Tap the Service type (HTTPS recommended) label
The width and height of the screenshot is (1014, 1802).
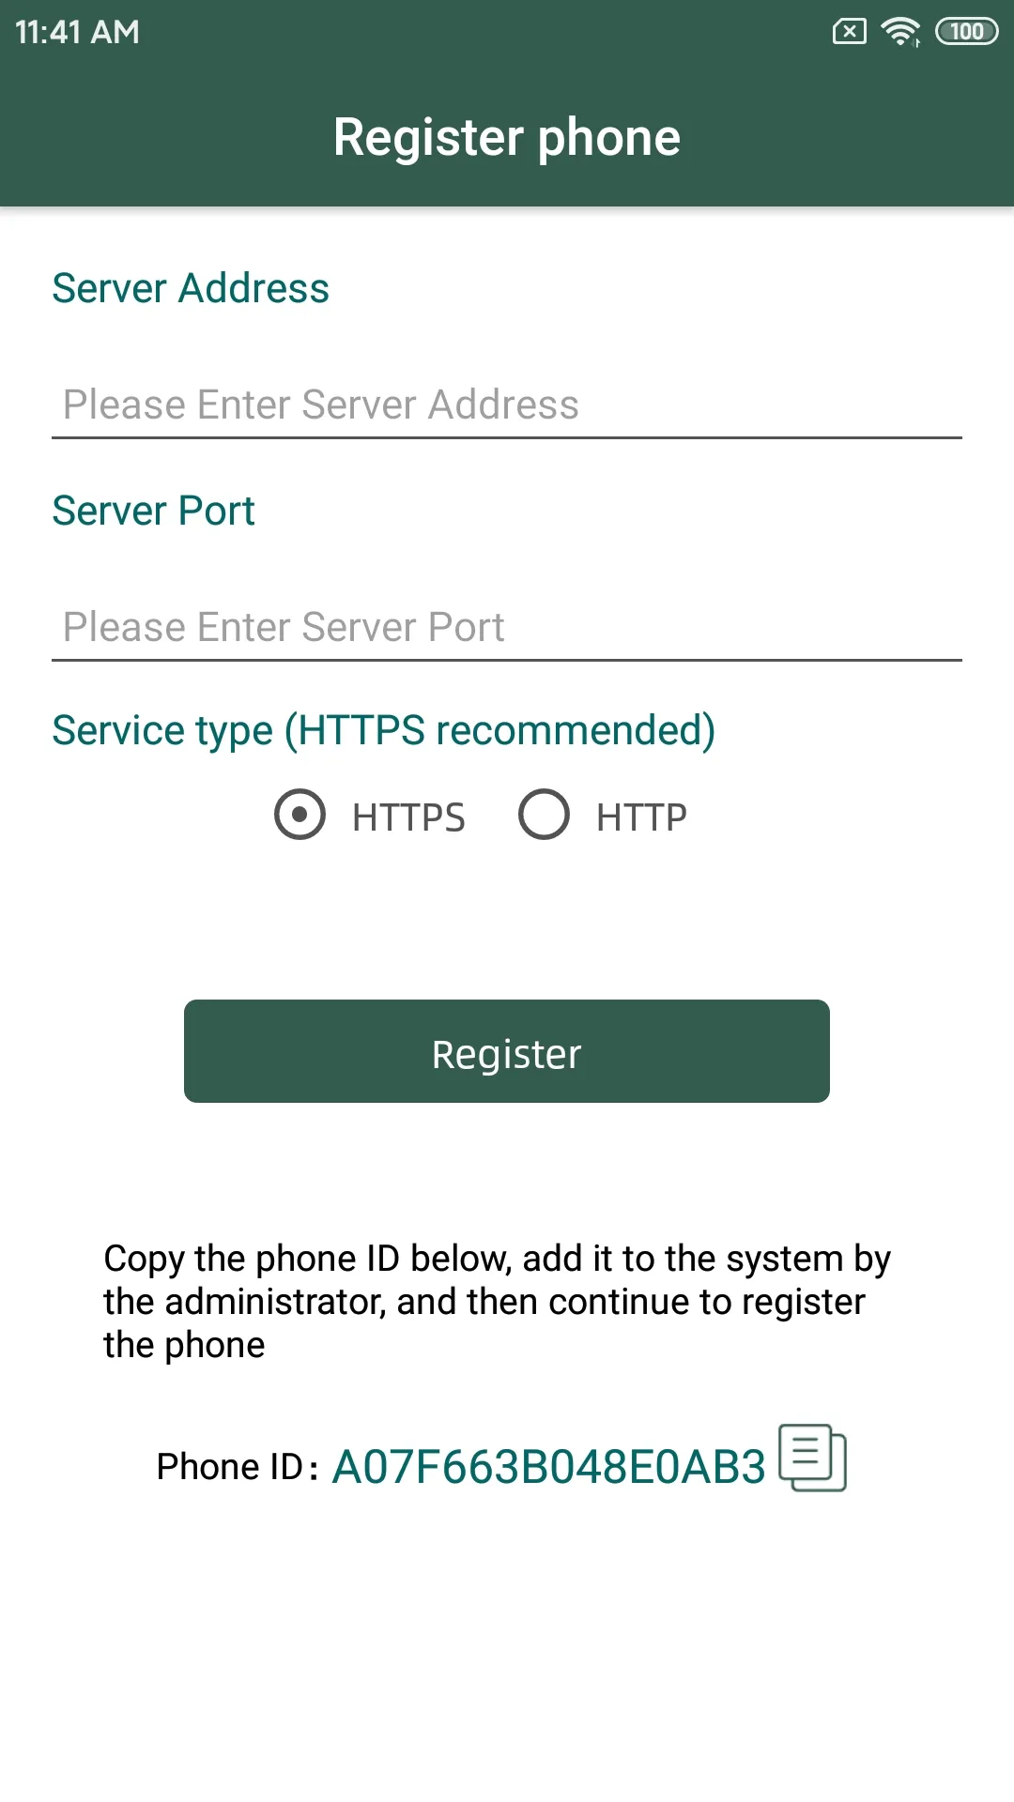pyautogui.click(x=384, y=730)
